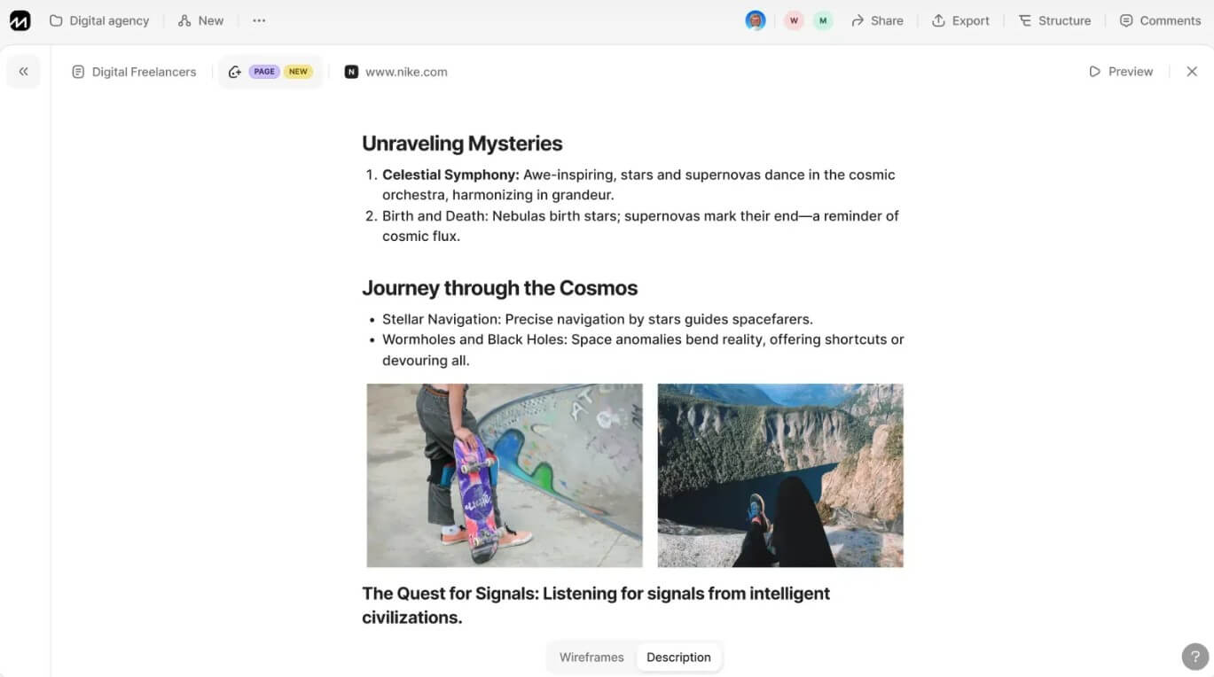Viewport: 1214px width, 677px height.
Task: Click the user photo avatar
Action: coord(756,20)
